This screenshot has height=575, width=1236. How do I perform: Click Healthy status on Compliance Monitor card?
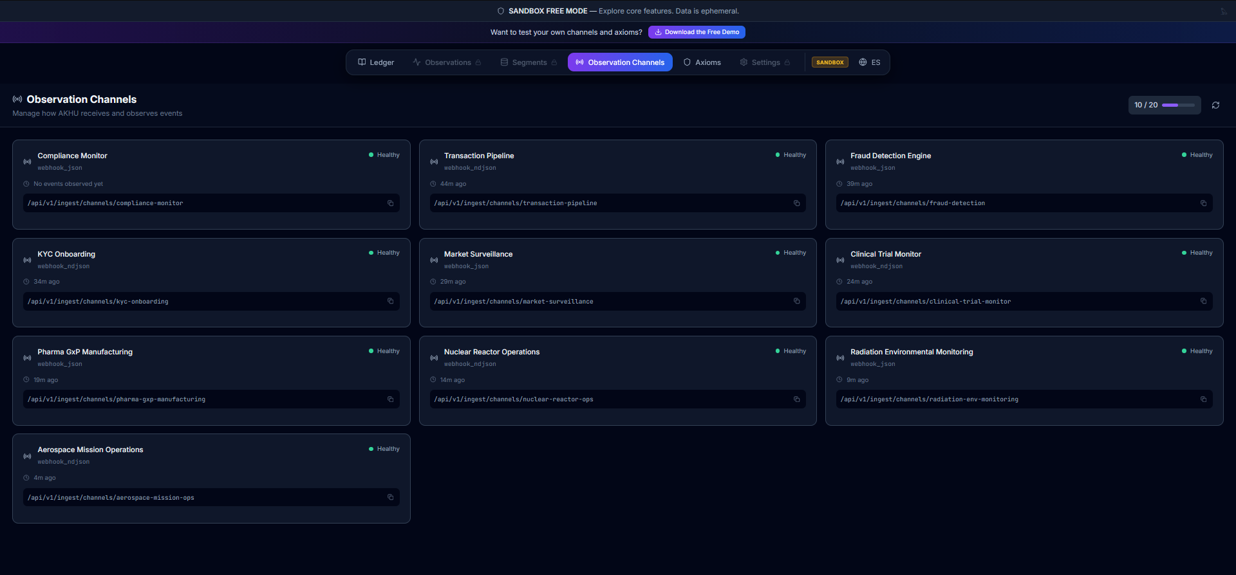tap(384, 155)
